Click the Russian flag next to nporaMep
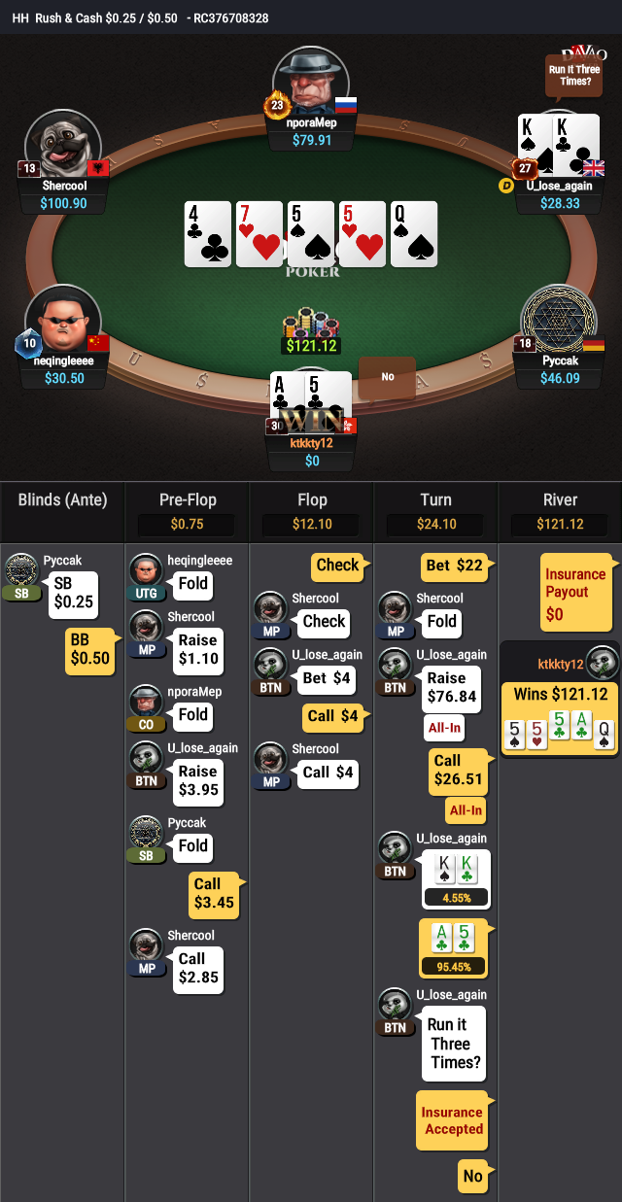This screenshot has width=622, height=1202. 346,105
